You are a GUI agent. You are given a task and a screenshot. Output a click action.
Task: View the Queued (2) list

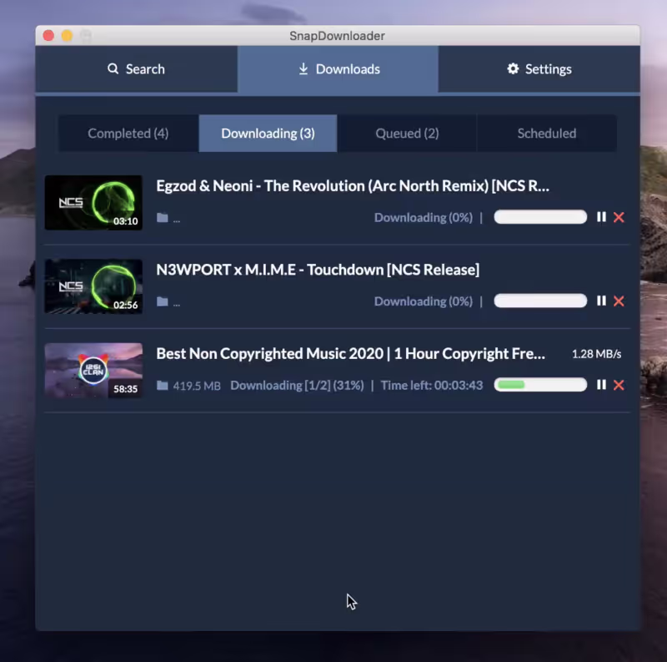tap(407, 134)
